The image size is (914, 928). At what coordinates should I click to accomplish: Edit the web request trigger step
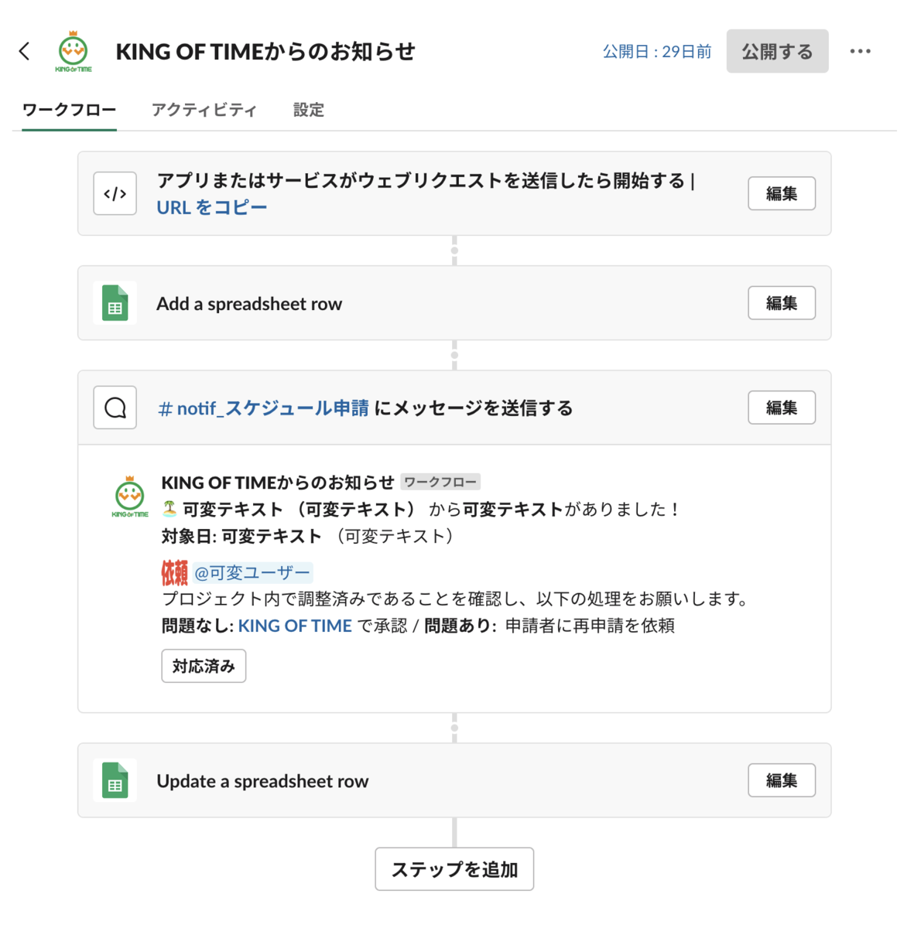tap(782, 193)
